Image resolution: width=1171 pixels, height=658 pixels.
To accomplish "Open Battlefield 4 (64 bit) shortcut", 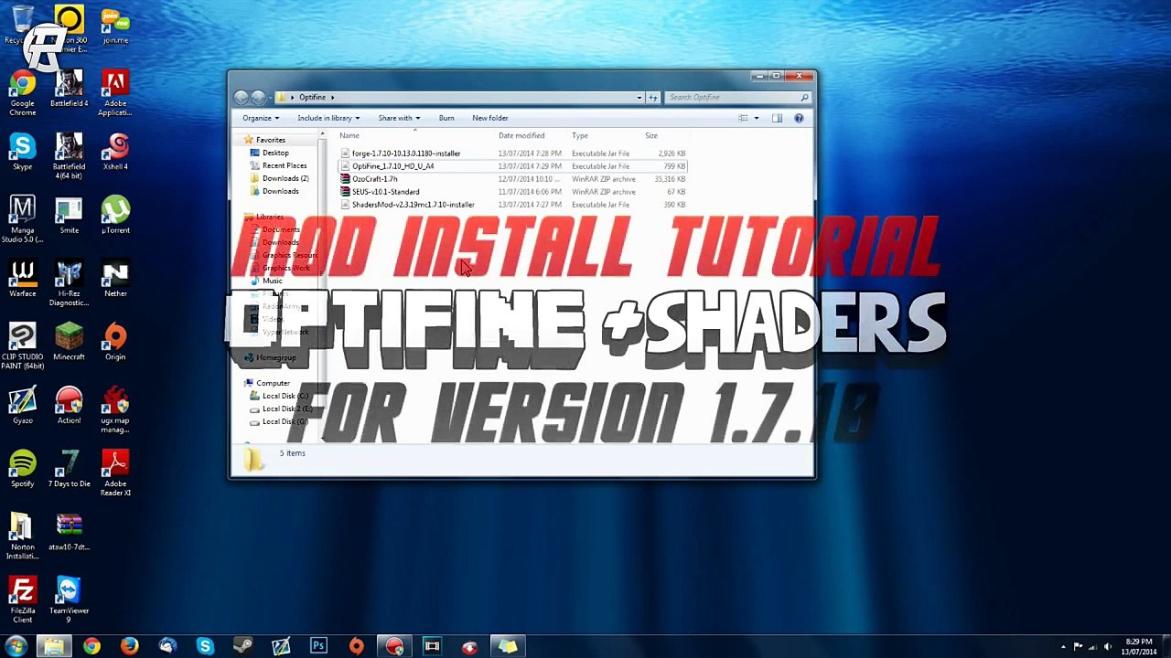I will 69,156.
